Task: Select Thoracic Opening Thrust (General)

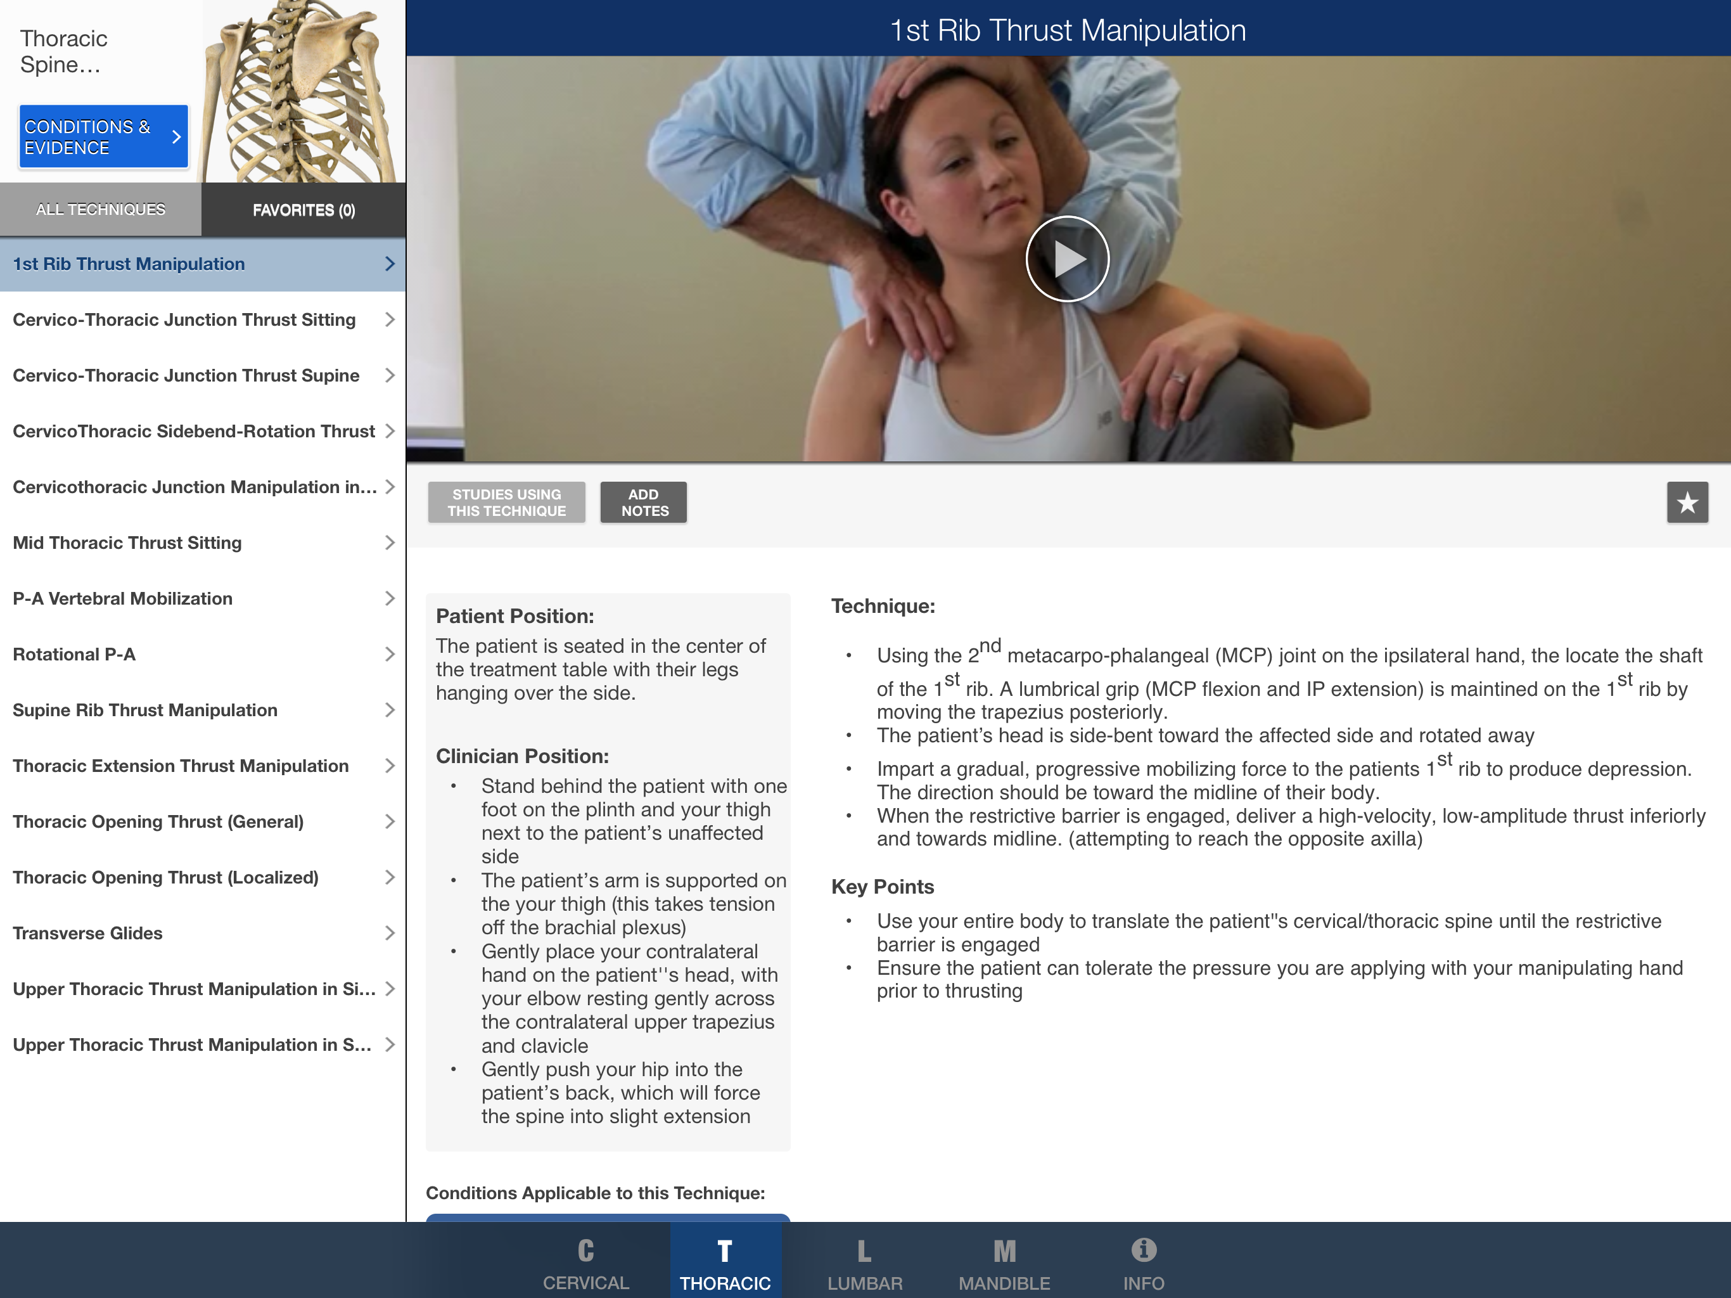Action: tap(158, 821)
